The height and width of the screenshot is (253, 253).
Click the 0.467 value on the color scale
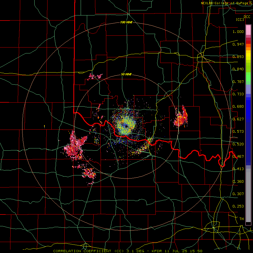point(238,157)
